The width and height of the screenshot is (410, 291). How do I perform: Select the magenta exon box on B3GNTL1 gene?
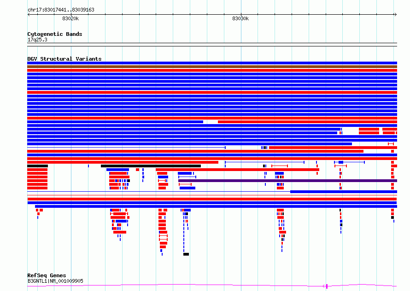click(327, 286)
